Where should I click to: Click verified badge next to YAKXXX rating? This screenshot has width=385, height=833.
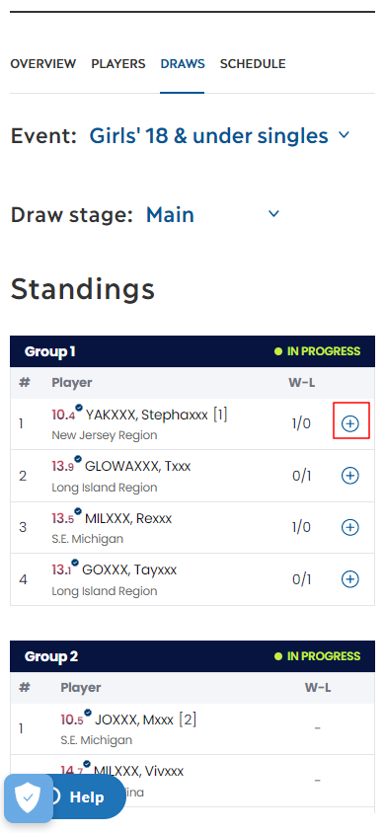79,408
